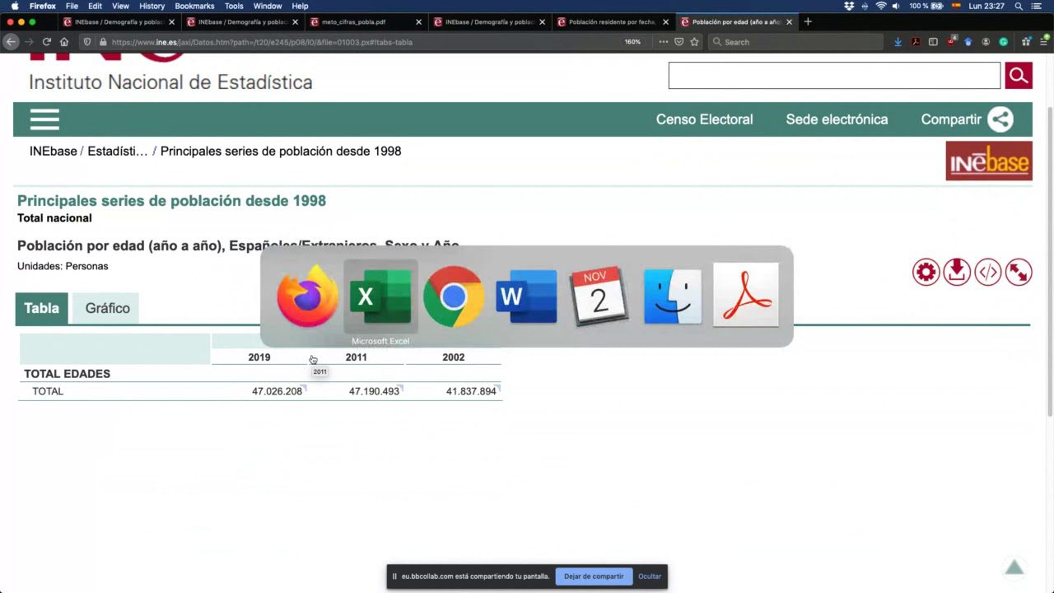
Task: Choose Google Chrome in the app switcher
Action: pos(453,296)
